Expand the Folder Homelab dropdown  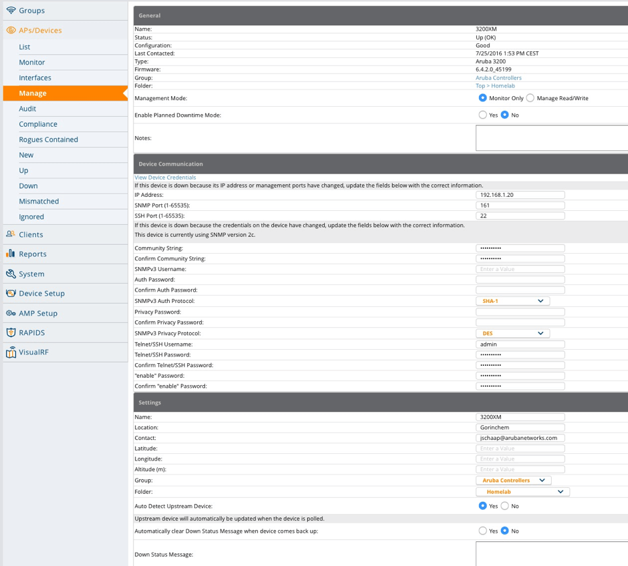pos(522,492)
